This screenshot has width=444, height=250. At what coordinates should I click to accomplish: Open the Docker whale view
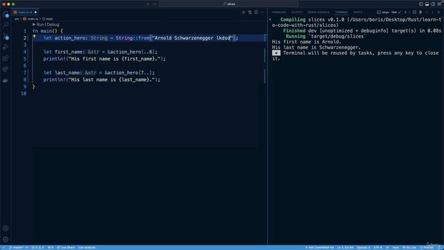(x=6, y=81)
